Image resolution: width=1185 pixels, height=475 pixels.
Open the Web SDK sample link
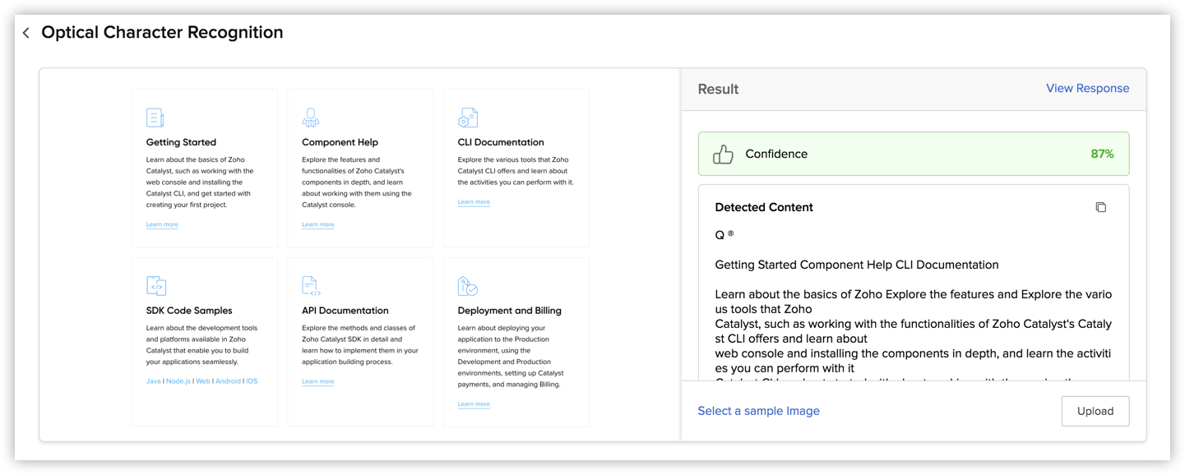coord(203,381)
